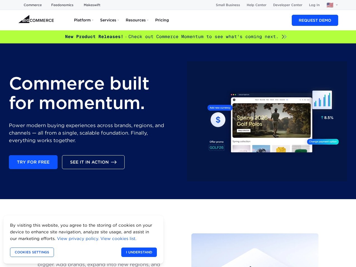
Task: Expand the region selector dropdown arrow
Action: click(337, 5)
